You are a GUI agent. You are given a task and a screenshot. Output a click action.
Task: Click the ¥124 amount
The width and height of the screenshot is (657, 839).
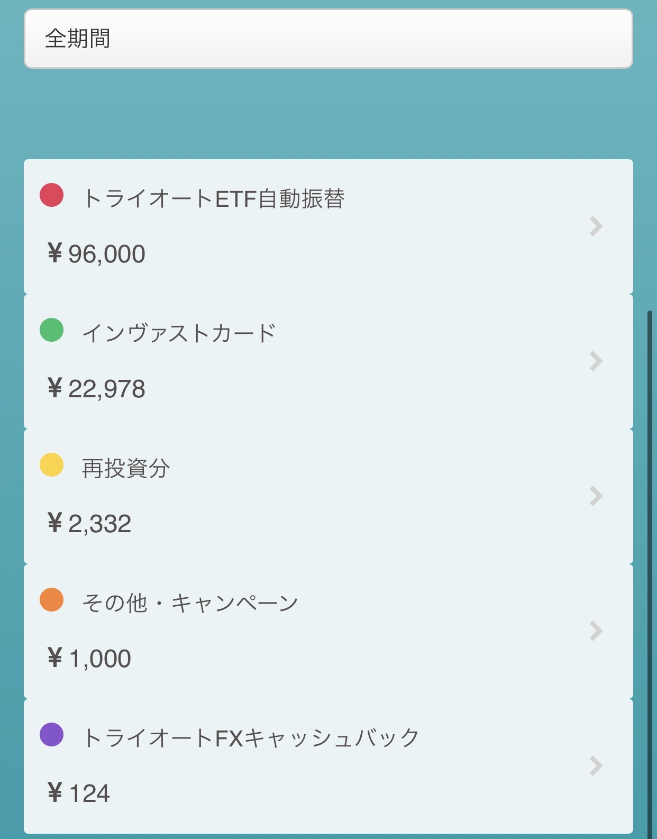coord(79,794)
